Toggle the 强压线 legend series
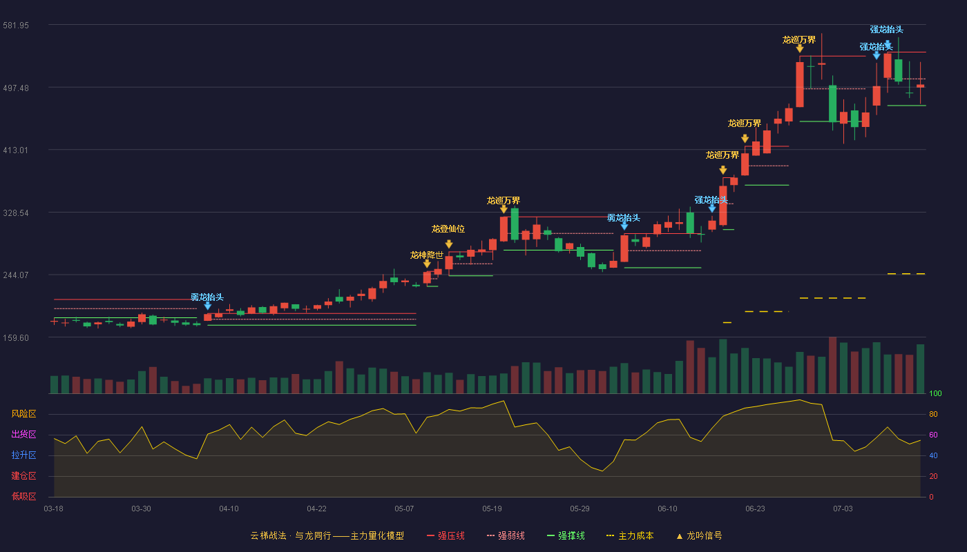This screenshot has height=552, width=967. tap(446, 535)
